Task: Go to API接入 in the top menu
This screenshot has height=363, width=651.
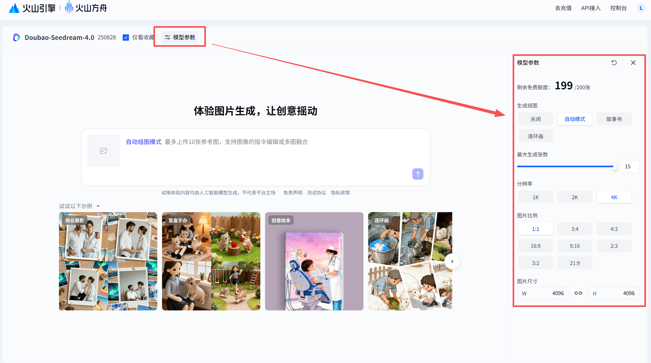Action: 591,8
